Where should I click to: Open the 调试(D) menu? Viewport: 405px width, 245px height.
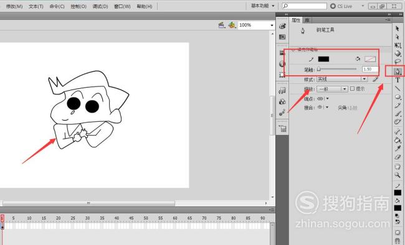100,6
